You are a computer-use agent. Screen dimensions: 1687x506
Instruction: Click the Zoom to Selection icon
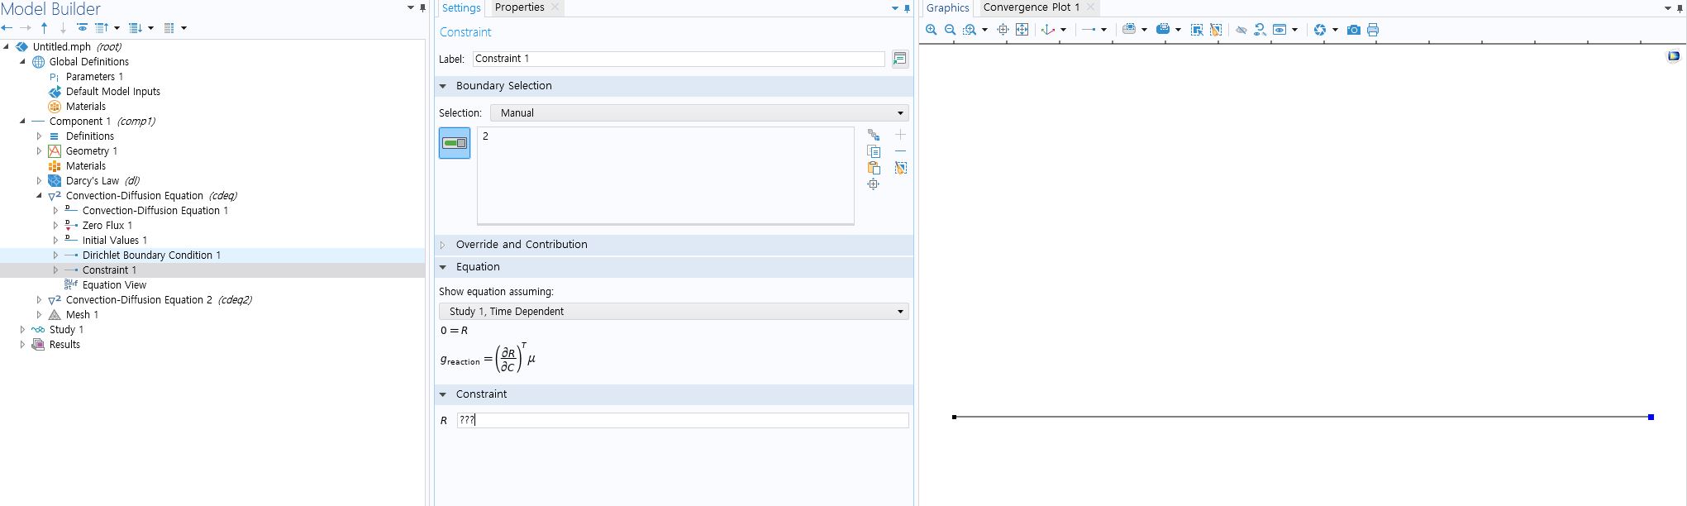pyautogui.click(x=874, y=184)
